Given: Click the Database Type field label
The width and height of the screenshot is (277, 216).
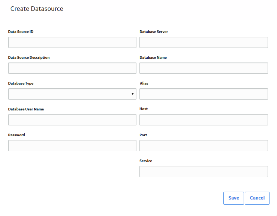Looking at the screenshot, I should coord(21,83).
